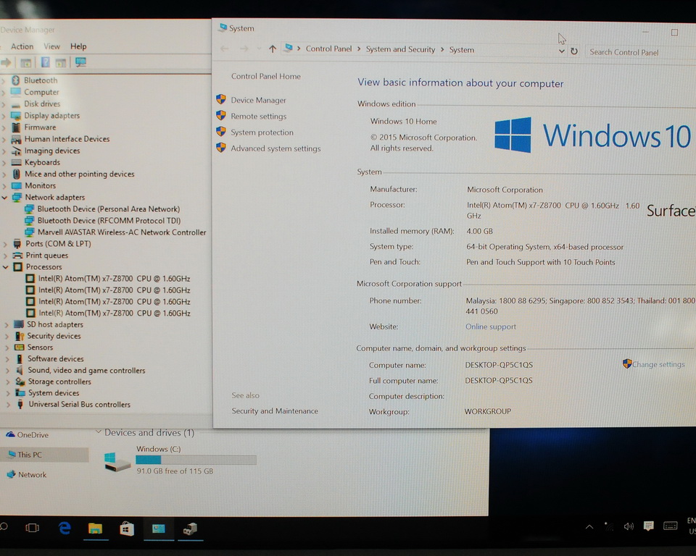
Task: Click the volume icon in system tray
Action: tap(628, 527)
